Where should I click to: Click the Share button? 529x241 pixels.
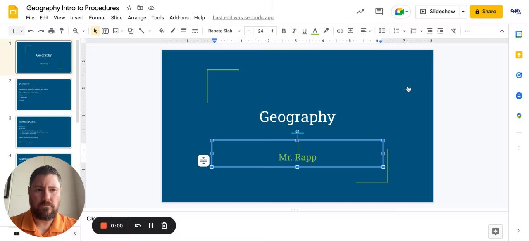(x=486, y=12)
